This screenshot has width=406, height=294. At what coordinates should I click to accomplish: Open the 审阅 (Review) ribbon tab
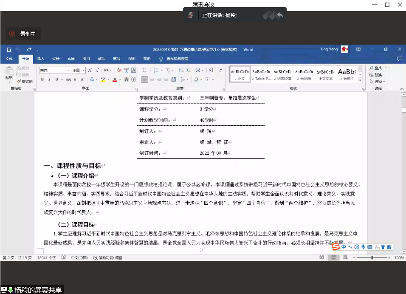(x=116, y=59)
